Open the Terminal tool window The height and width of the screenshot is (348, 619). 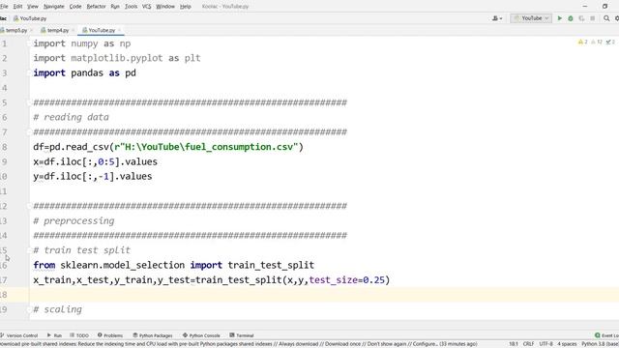(x=242, y=335)
